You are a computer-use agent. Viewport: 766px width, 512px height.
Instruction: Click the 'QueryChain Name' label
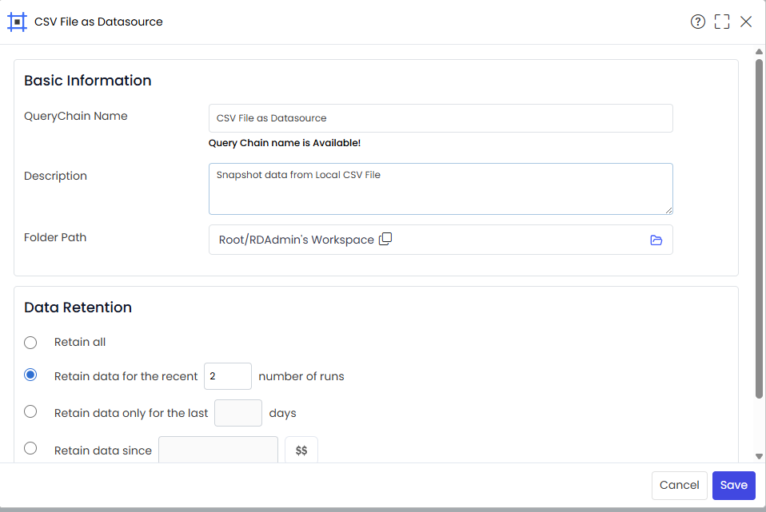click(76, 116)
